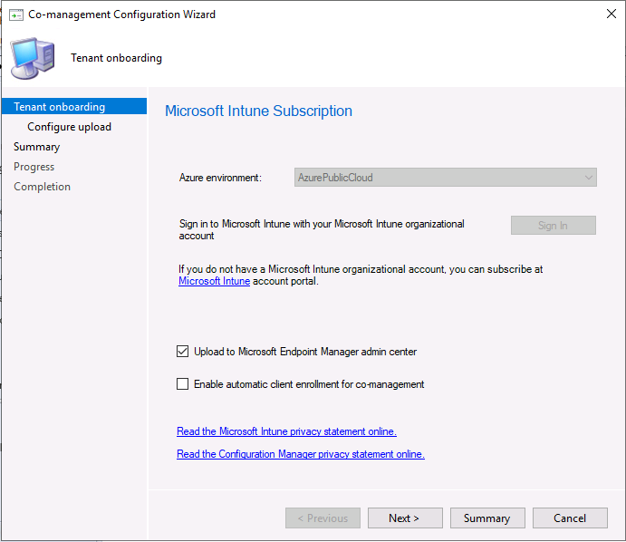Click the wizard title bar icon
Screen dimensions: 626x542
(16, 15)
